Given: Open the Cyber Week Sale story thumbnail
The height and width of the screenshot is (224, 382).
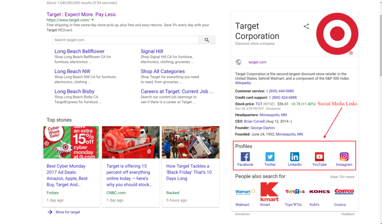Looking at the screenshot, I should 71,142.
